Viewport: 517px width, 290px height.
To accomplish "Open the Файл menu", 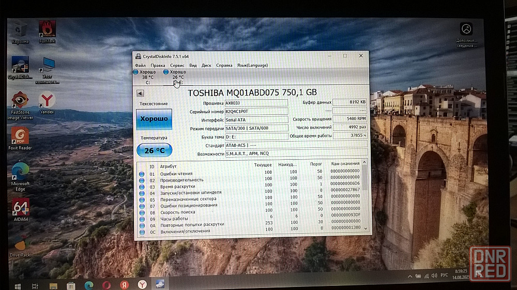I will point(140,65).
